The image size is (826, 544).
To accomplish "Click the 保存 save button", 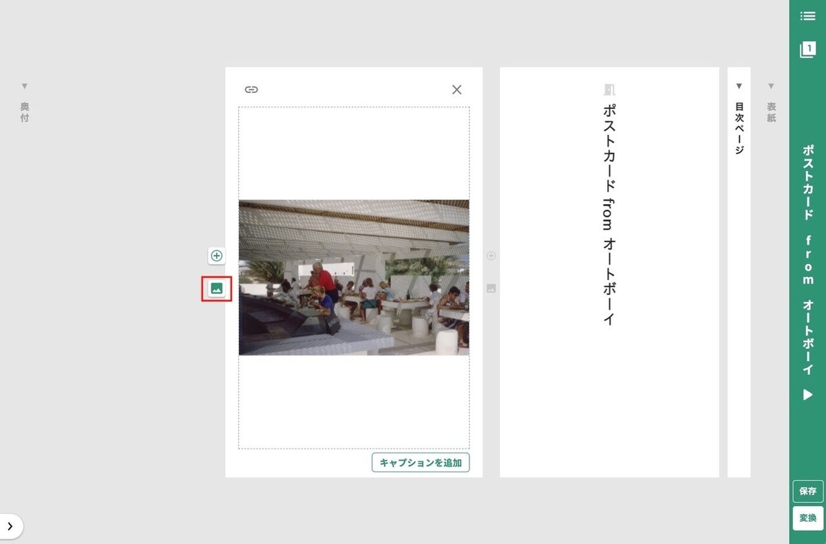I will [x=807, y=491].
